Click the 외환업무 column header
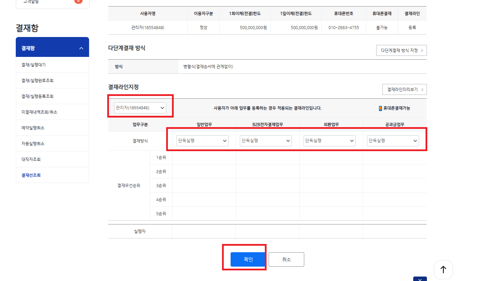Image resolution: width=479 pixels, height=281 pixels. point(331,124)
